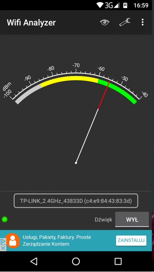Tap the Android home circle button

(76, 261)
